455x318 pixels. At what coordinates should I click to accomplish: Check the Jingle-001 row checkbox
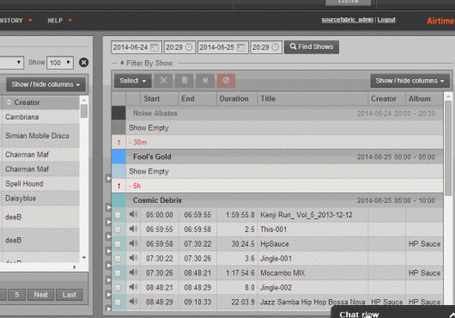click(x=118, y=259)
